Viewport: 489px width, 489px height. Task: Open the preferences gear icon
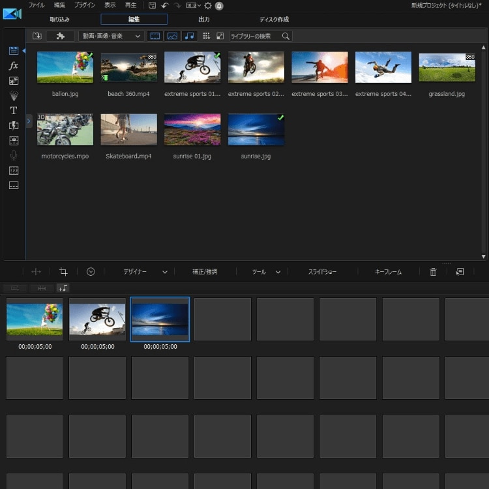[208, 6]
